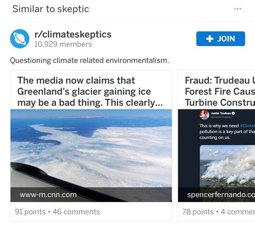Open the 'Fraud: Trudeau' post title

point(220,91)
